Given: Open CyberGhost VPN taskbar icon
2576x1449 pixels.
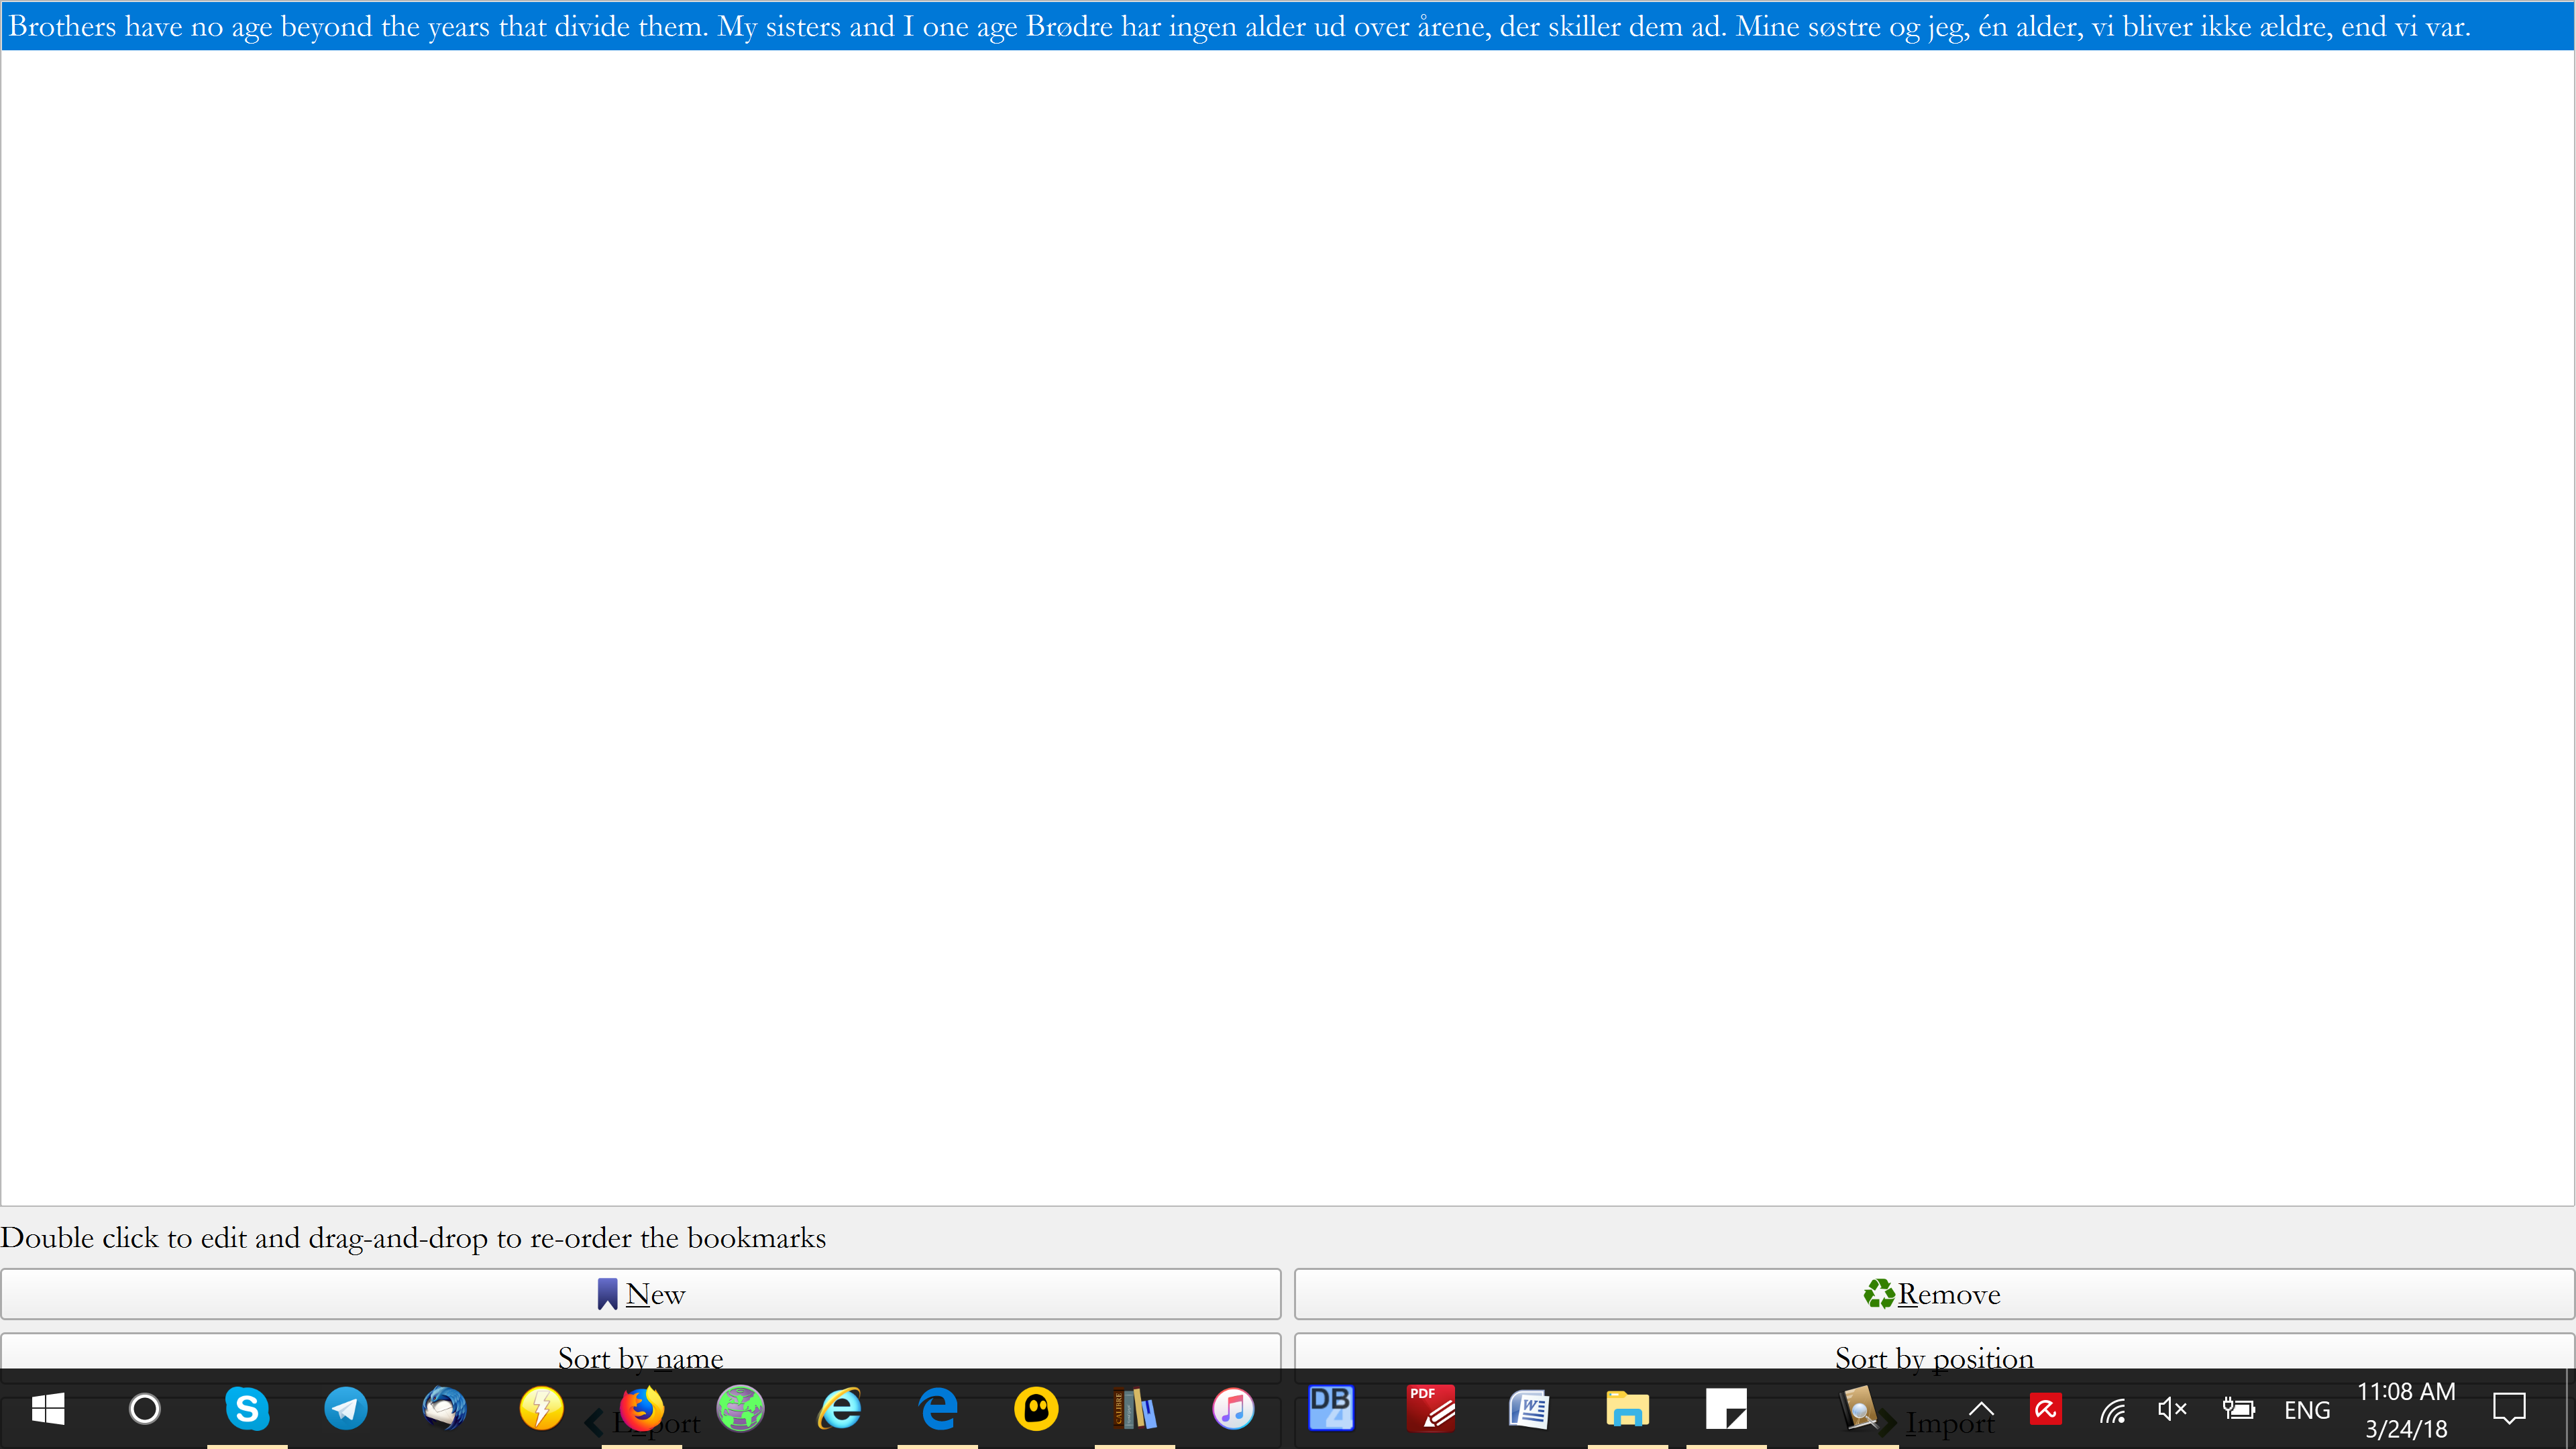Looking at the screenshot, I should (1036, 1409).
